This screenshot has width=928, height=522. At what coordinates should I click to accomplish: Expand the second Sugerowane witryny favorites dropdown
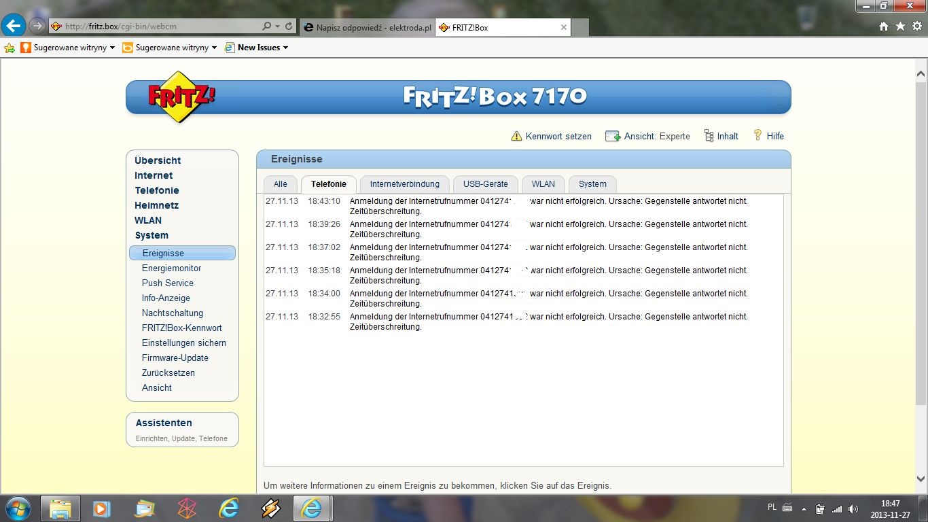[x=214, y=48]
